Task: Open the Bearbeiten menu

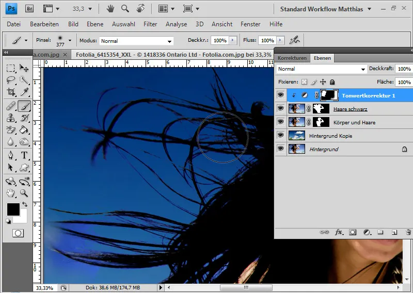Action: (x=44, y=24)
